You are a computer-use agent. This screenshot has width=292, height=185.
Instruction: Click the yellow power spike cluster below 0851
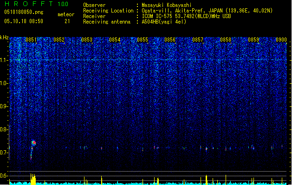coord(33,179)
